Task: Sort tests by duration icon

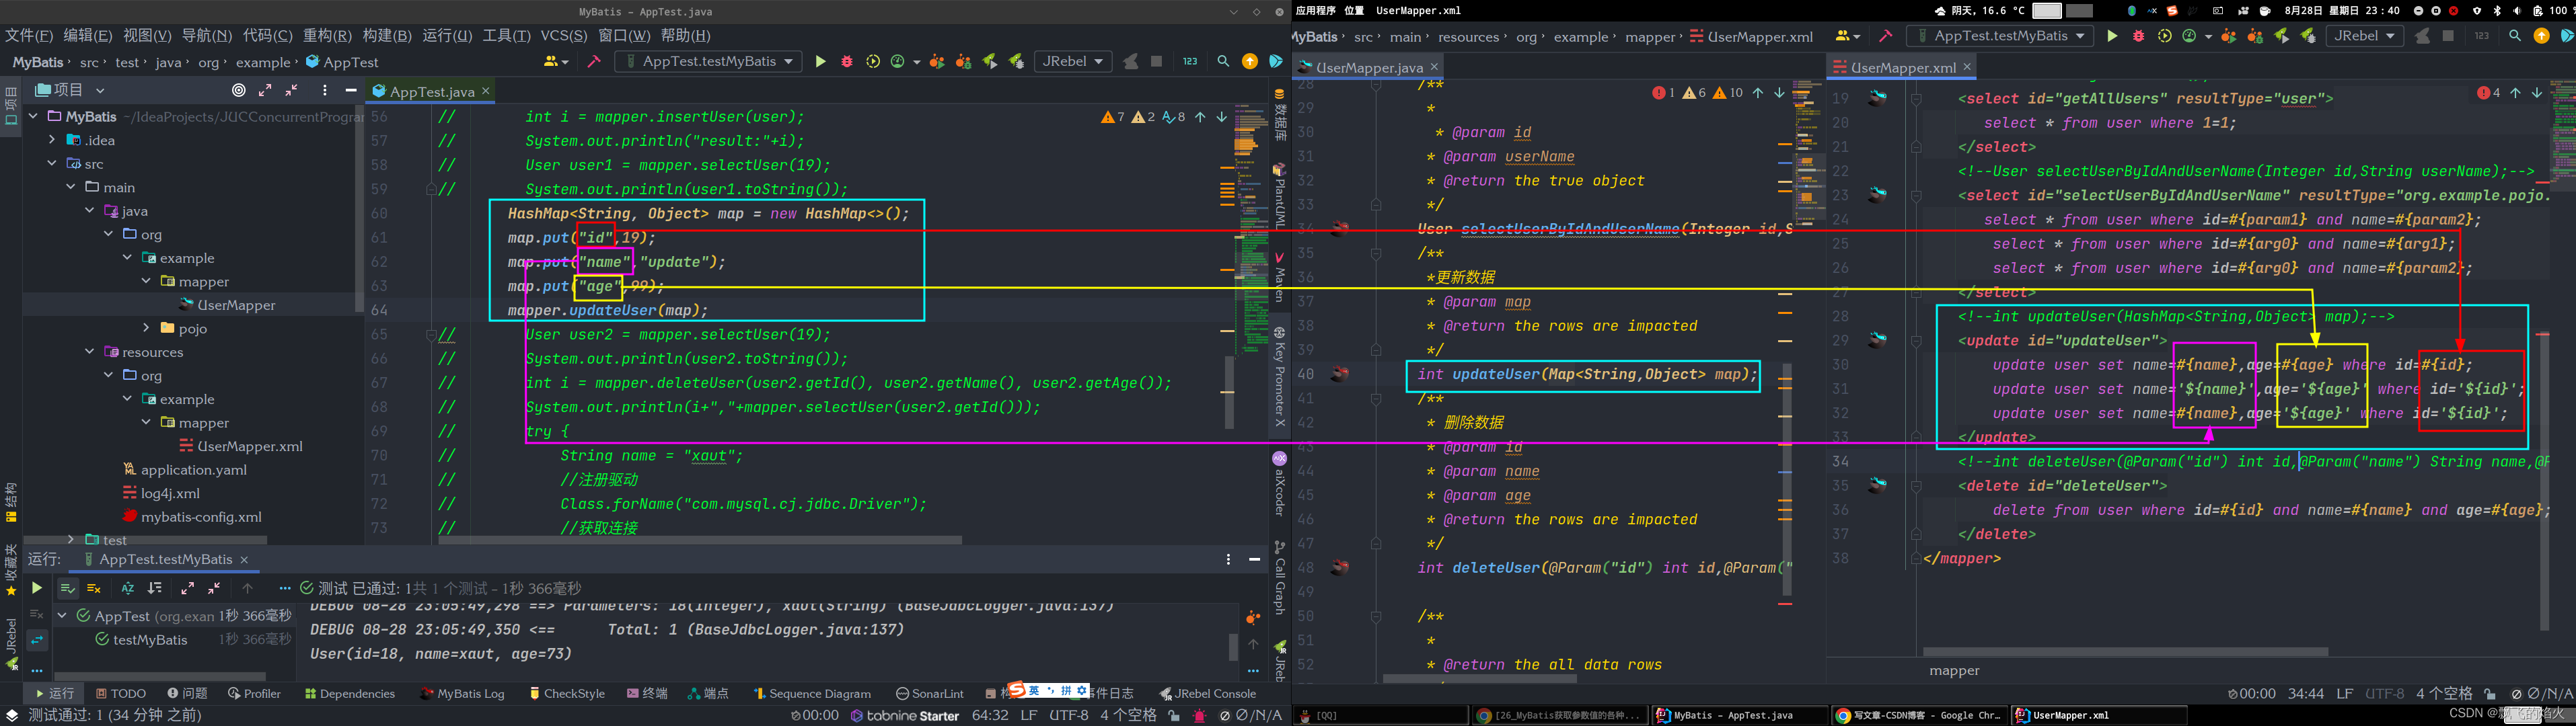Action: 155,588
